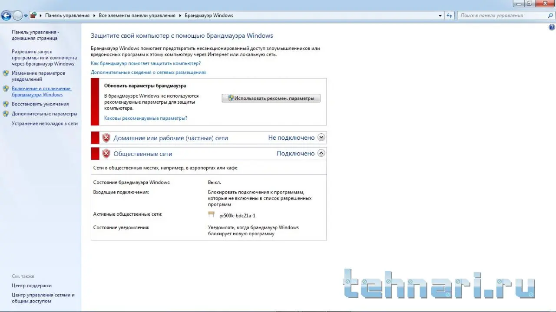Screen dimensions: 556x312
Task: Click 'Состояние брандмауэра Windows:' label
Action: coord(132,182)
